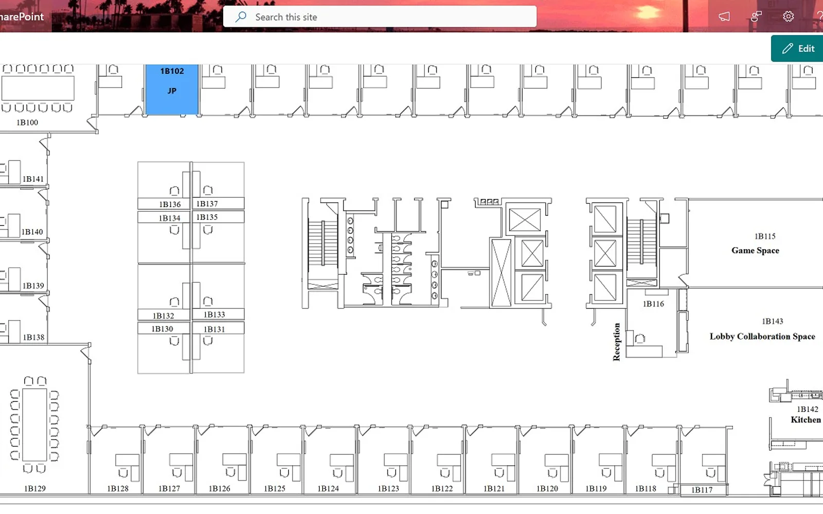Select office 1B119

click(x=596, y=488)
